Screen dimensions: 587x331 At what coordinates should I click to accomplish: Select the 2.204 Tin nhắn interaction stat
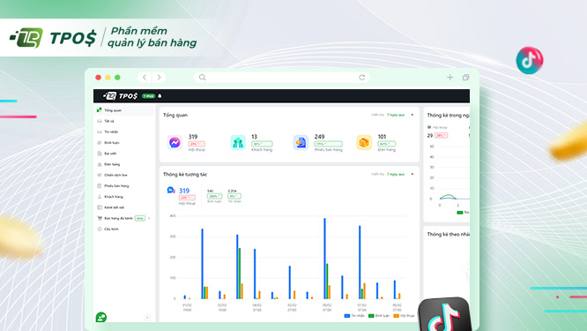[x=234, y=196]
